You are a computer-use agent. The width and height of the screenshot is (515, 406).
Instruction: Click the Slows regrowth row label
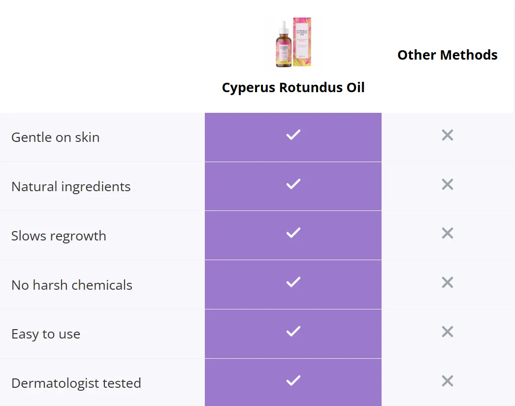(x=59, y=236)
